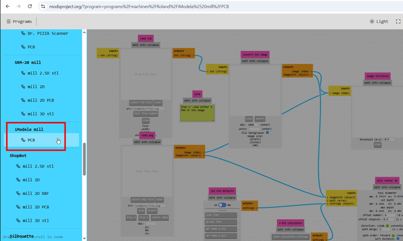This screenshot has width=403, height=241.
Task: Reload the page with the refresh icon
Action: click(30, 6)
